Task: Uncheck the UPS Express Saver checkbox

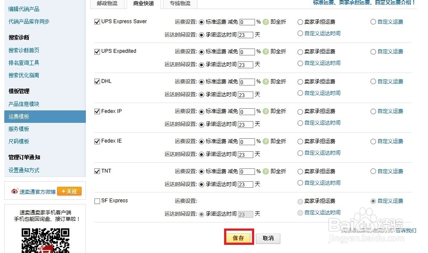Action: pos(97,22)
